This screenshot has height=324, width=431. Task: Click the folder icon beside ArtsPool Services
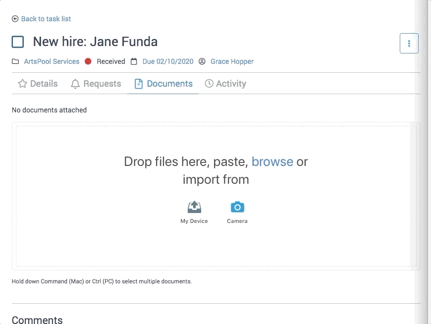pos(15,61)
